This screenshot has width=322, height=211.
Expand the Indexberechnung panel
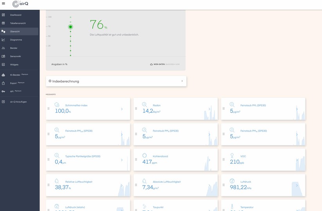coord(182,81)
